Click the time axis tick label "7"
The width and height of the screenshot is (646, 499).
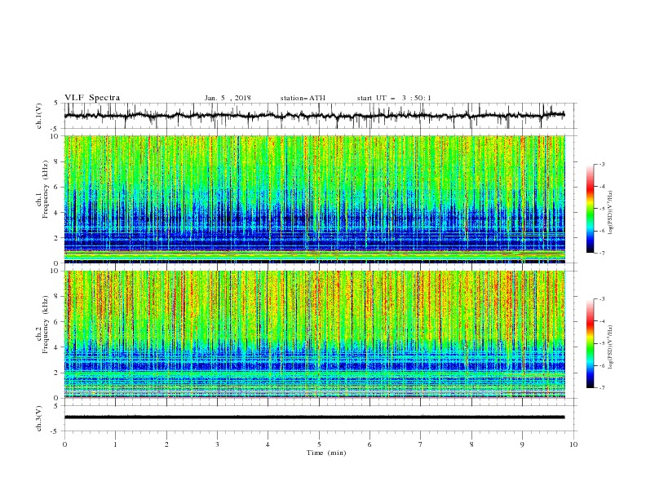coord(421,444)
